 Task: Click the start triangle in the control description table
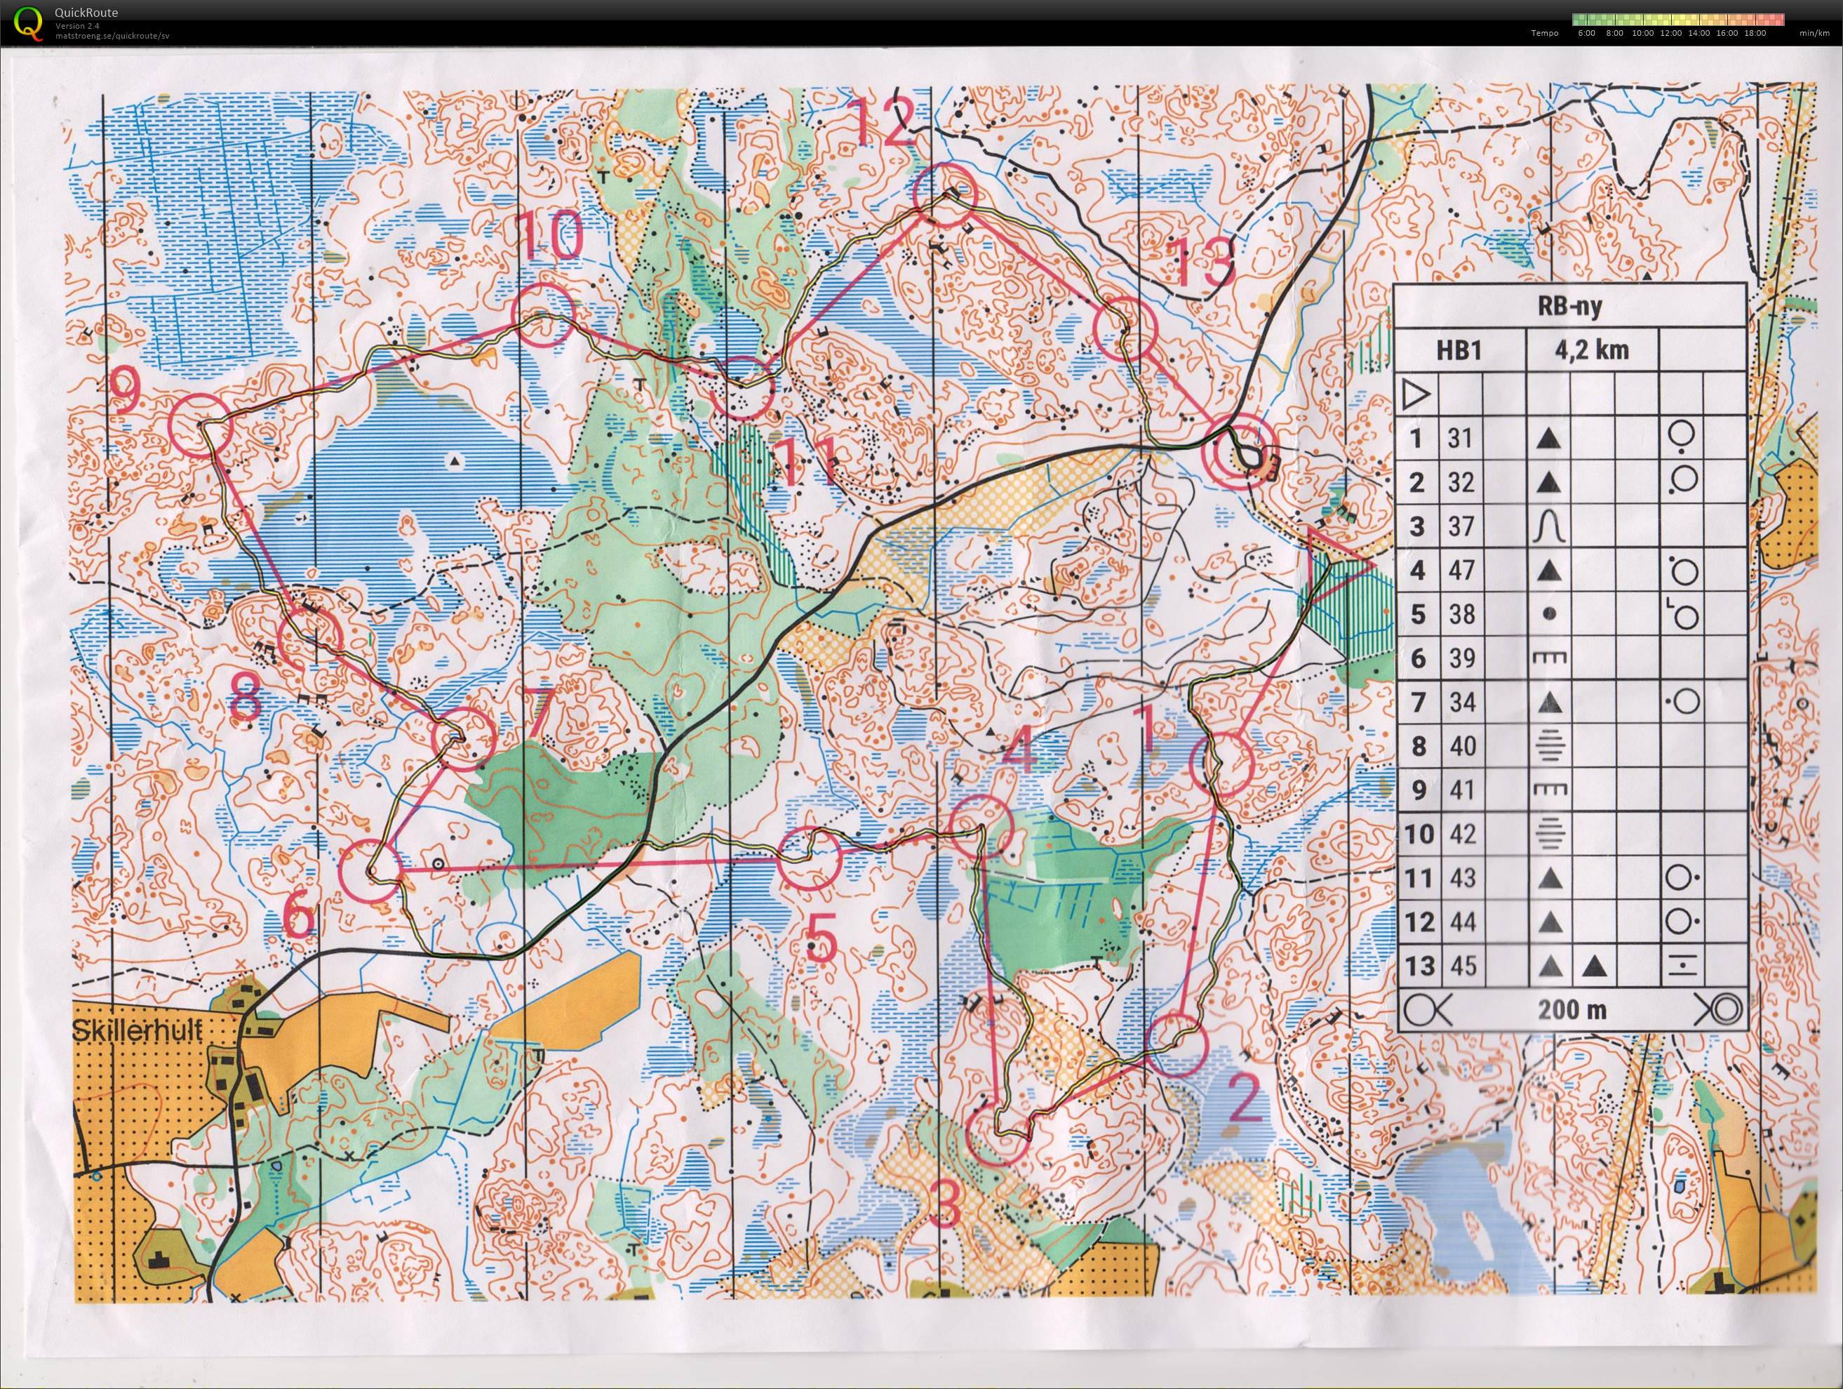pyautogui.click(x=1416, y=394)
